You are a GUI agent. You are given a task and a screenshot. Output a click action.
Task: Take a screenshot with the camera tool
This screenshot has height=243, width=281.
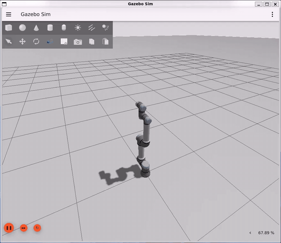point(78,42)
